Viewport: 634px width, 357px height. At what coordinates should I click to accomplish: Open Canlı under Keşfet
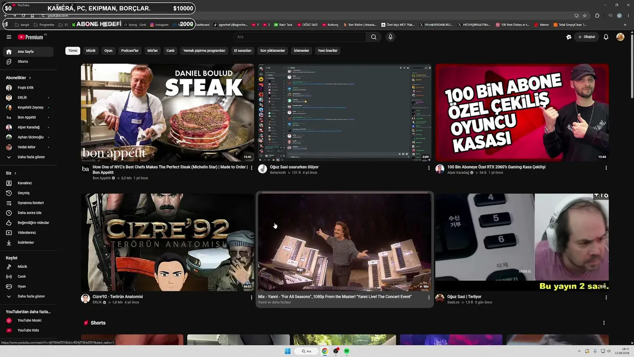[28, 277]
